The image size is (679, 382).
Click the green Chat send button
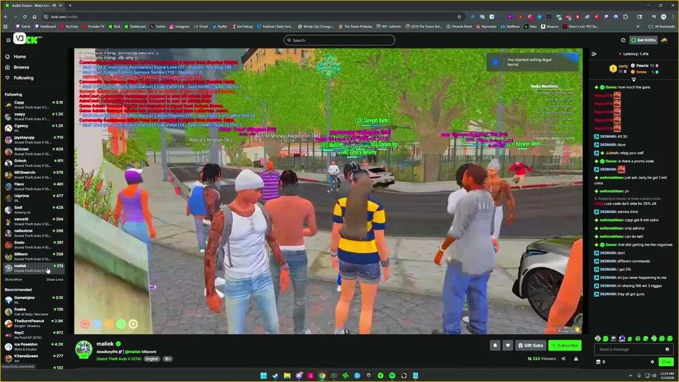point(666,362)
